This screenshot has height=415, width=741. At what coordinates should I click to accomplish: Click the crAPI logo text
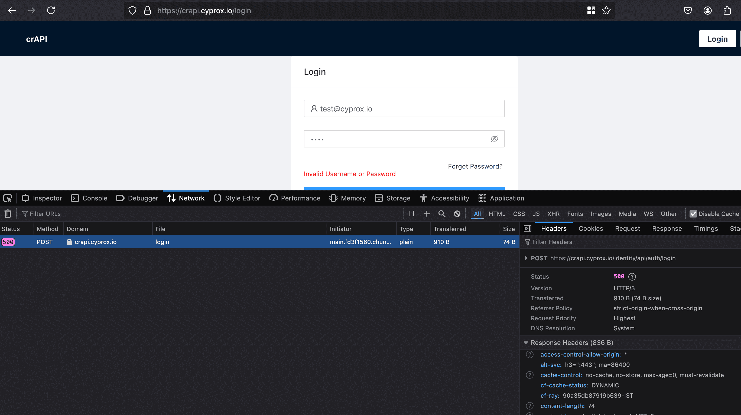37,39
